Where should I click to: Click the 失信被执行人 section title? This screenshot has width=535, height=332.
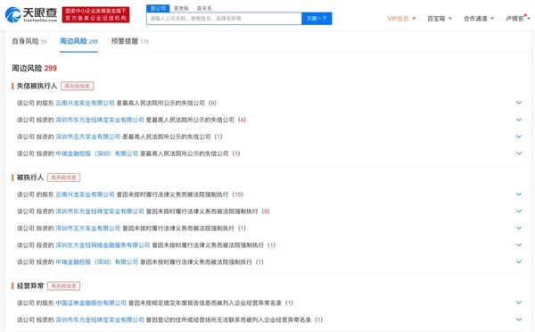click(37, 86)
